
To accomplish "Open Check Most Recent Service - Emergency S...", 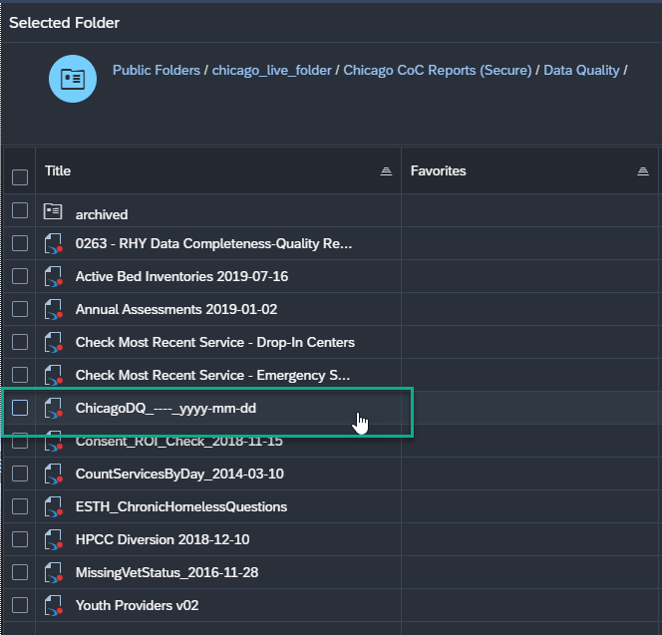I will (212, 376).
